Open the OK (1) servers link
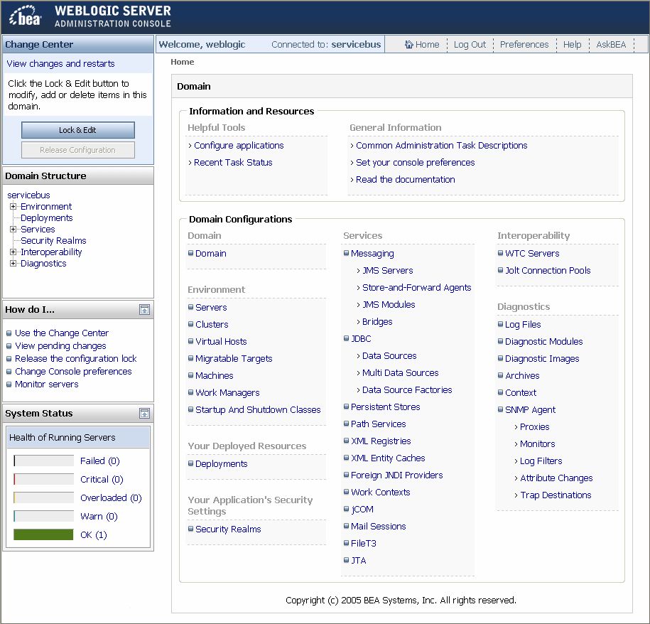 click(x=94, y=535)
